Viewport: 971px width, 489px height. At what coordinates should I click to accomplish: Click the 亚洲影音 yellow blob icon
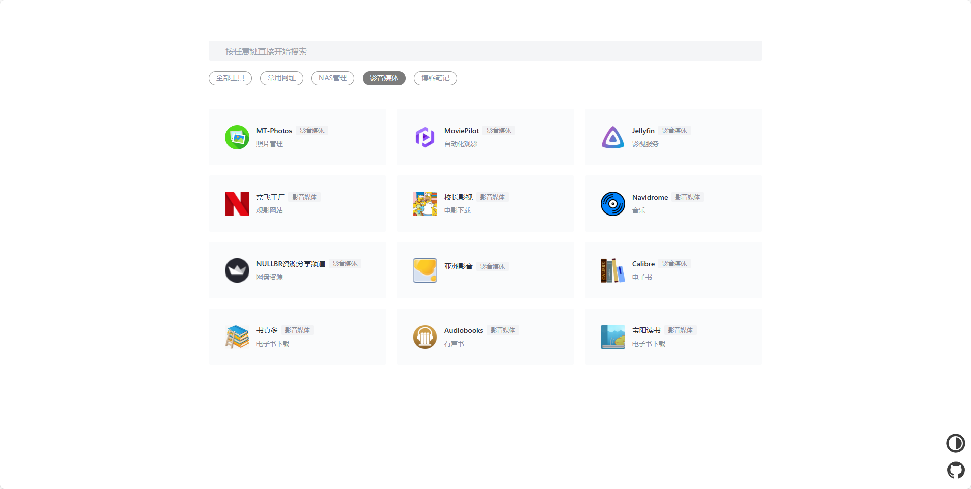coord(425,270)
